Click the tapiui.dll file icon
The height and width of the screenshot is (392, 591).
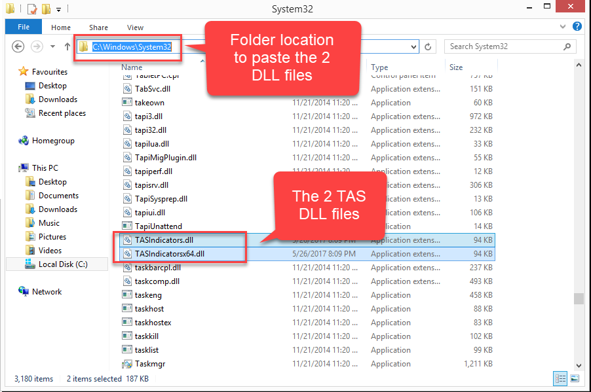[x=127, y=213]
